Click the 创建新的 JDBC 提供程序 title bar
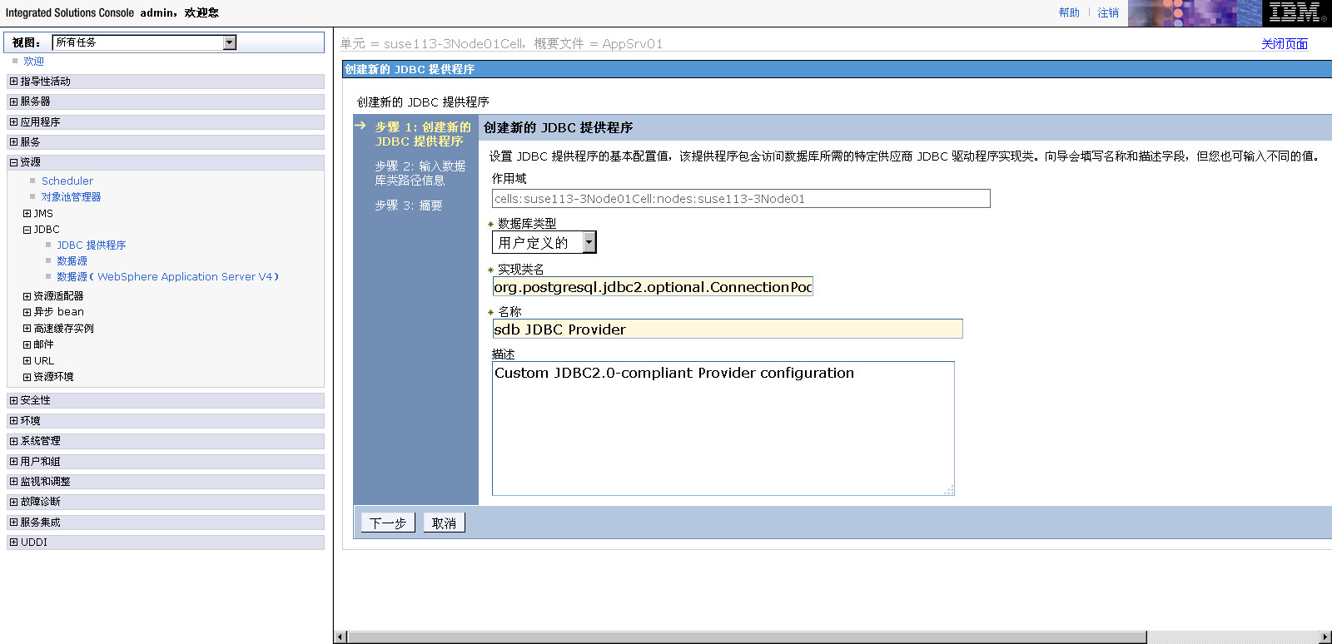 837,70
